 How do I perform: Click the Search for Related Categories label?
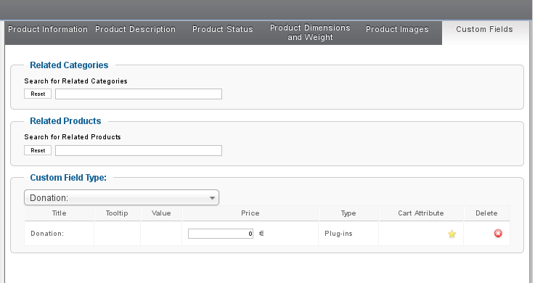coord(75,81)
